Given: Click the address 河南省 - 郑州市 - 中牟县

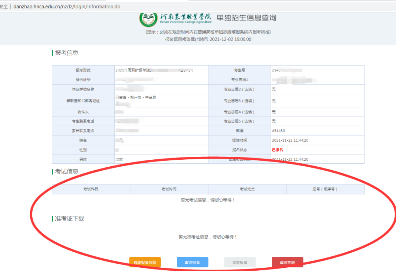Looking at the screenshot, I should [136, 97].
